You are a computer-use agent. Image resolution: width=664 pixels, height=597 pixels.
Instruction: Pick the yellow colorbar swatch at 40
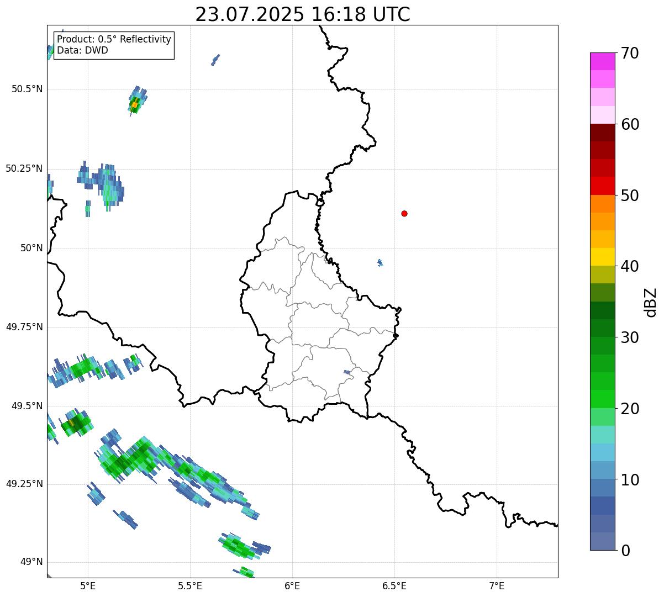point(602,257)
